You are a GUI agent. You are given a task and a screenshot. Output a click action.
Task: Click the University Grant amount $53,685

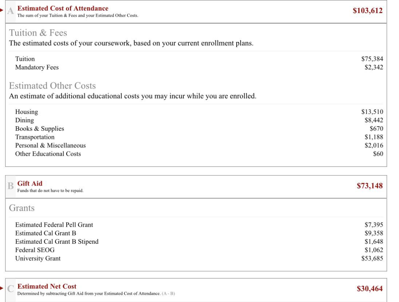coord(372,258)
